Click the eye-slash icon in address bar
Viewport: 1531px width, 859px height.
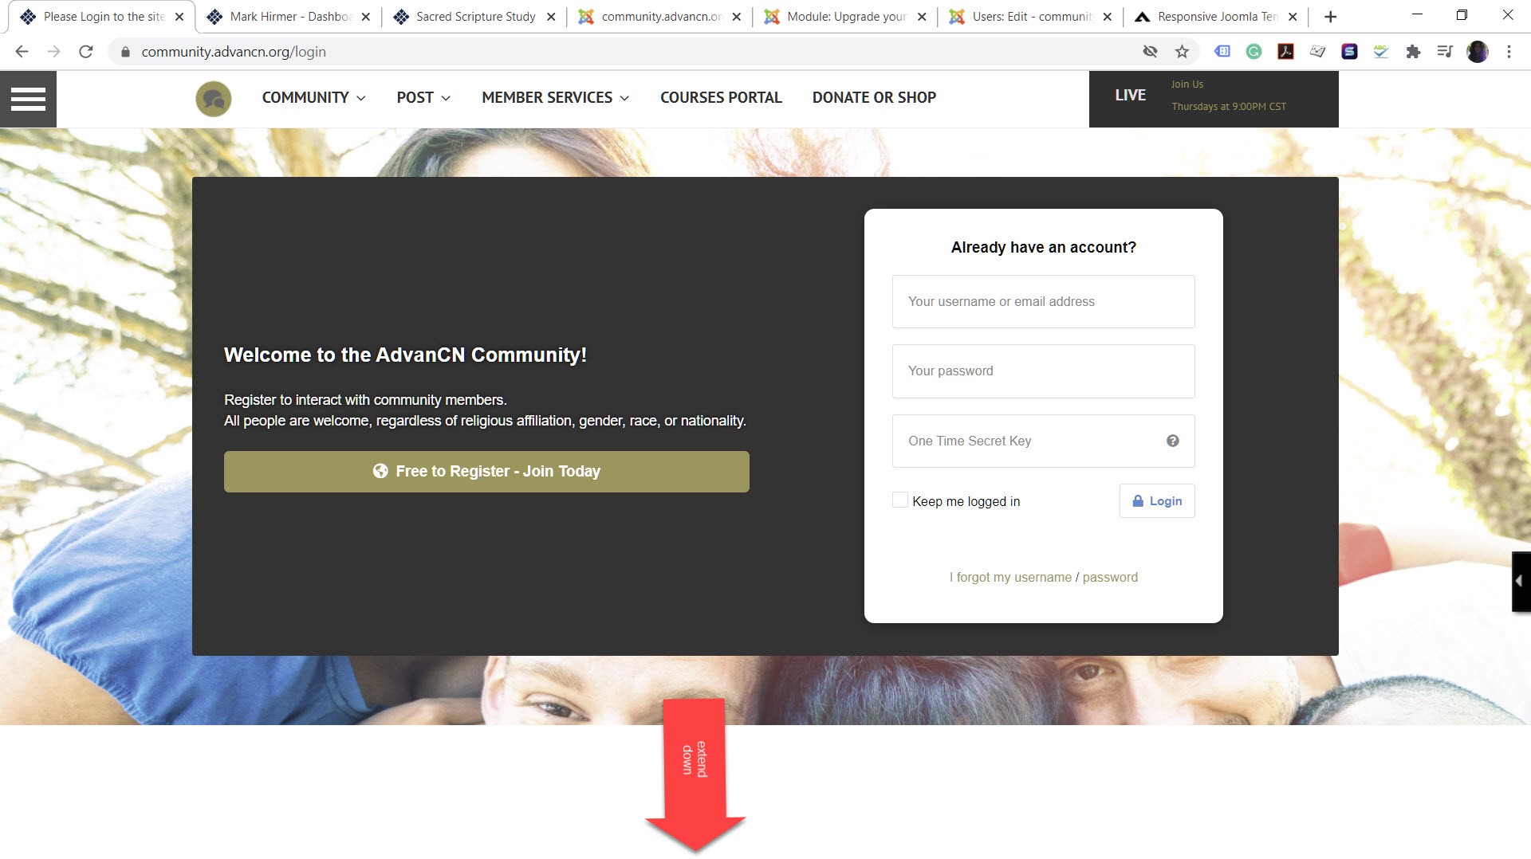coord(1150,52)
